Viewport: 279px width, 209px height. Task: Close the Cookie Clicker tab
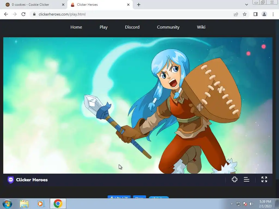63,5
